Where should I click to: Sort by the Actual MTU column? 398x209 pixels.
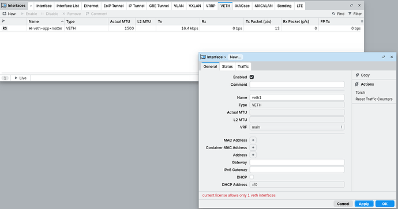122,21
